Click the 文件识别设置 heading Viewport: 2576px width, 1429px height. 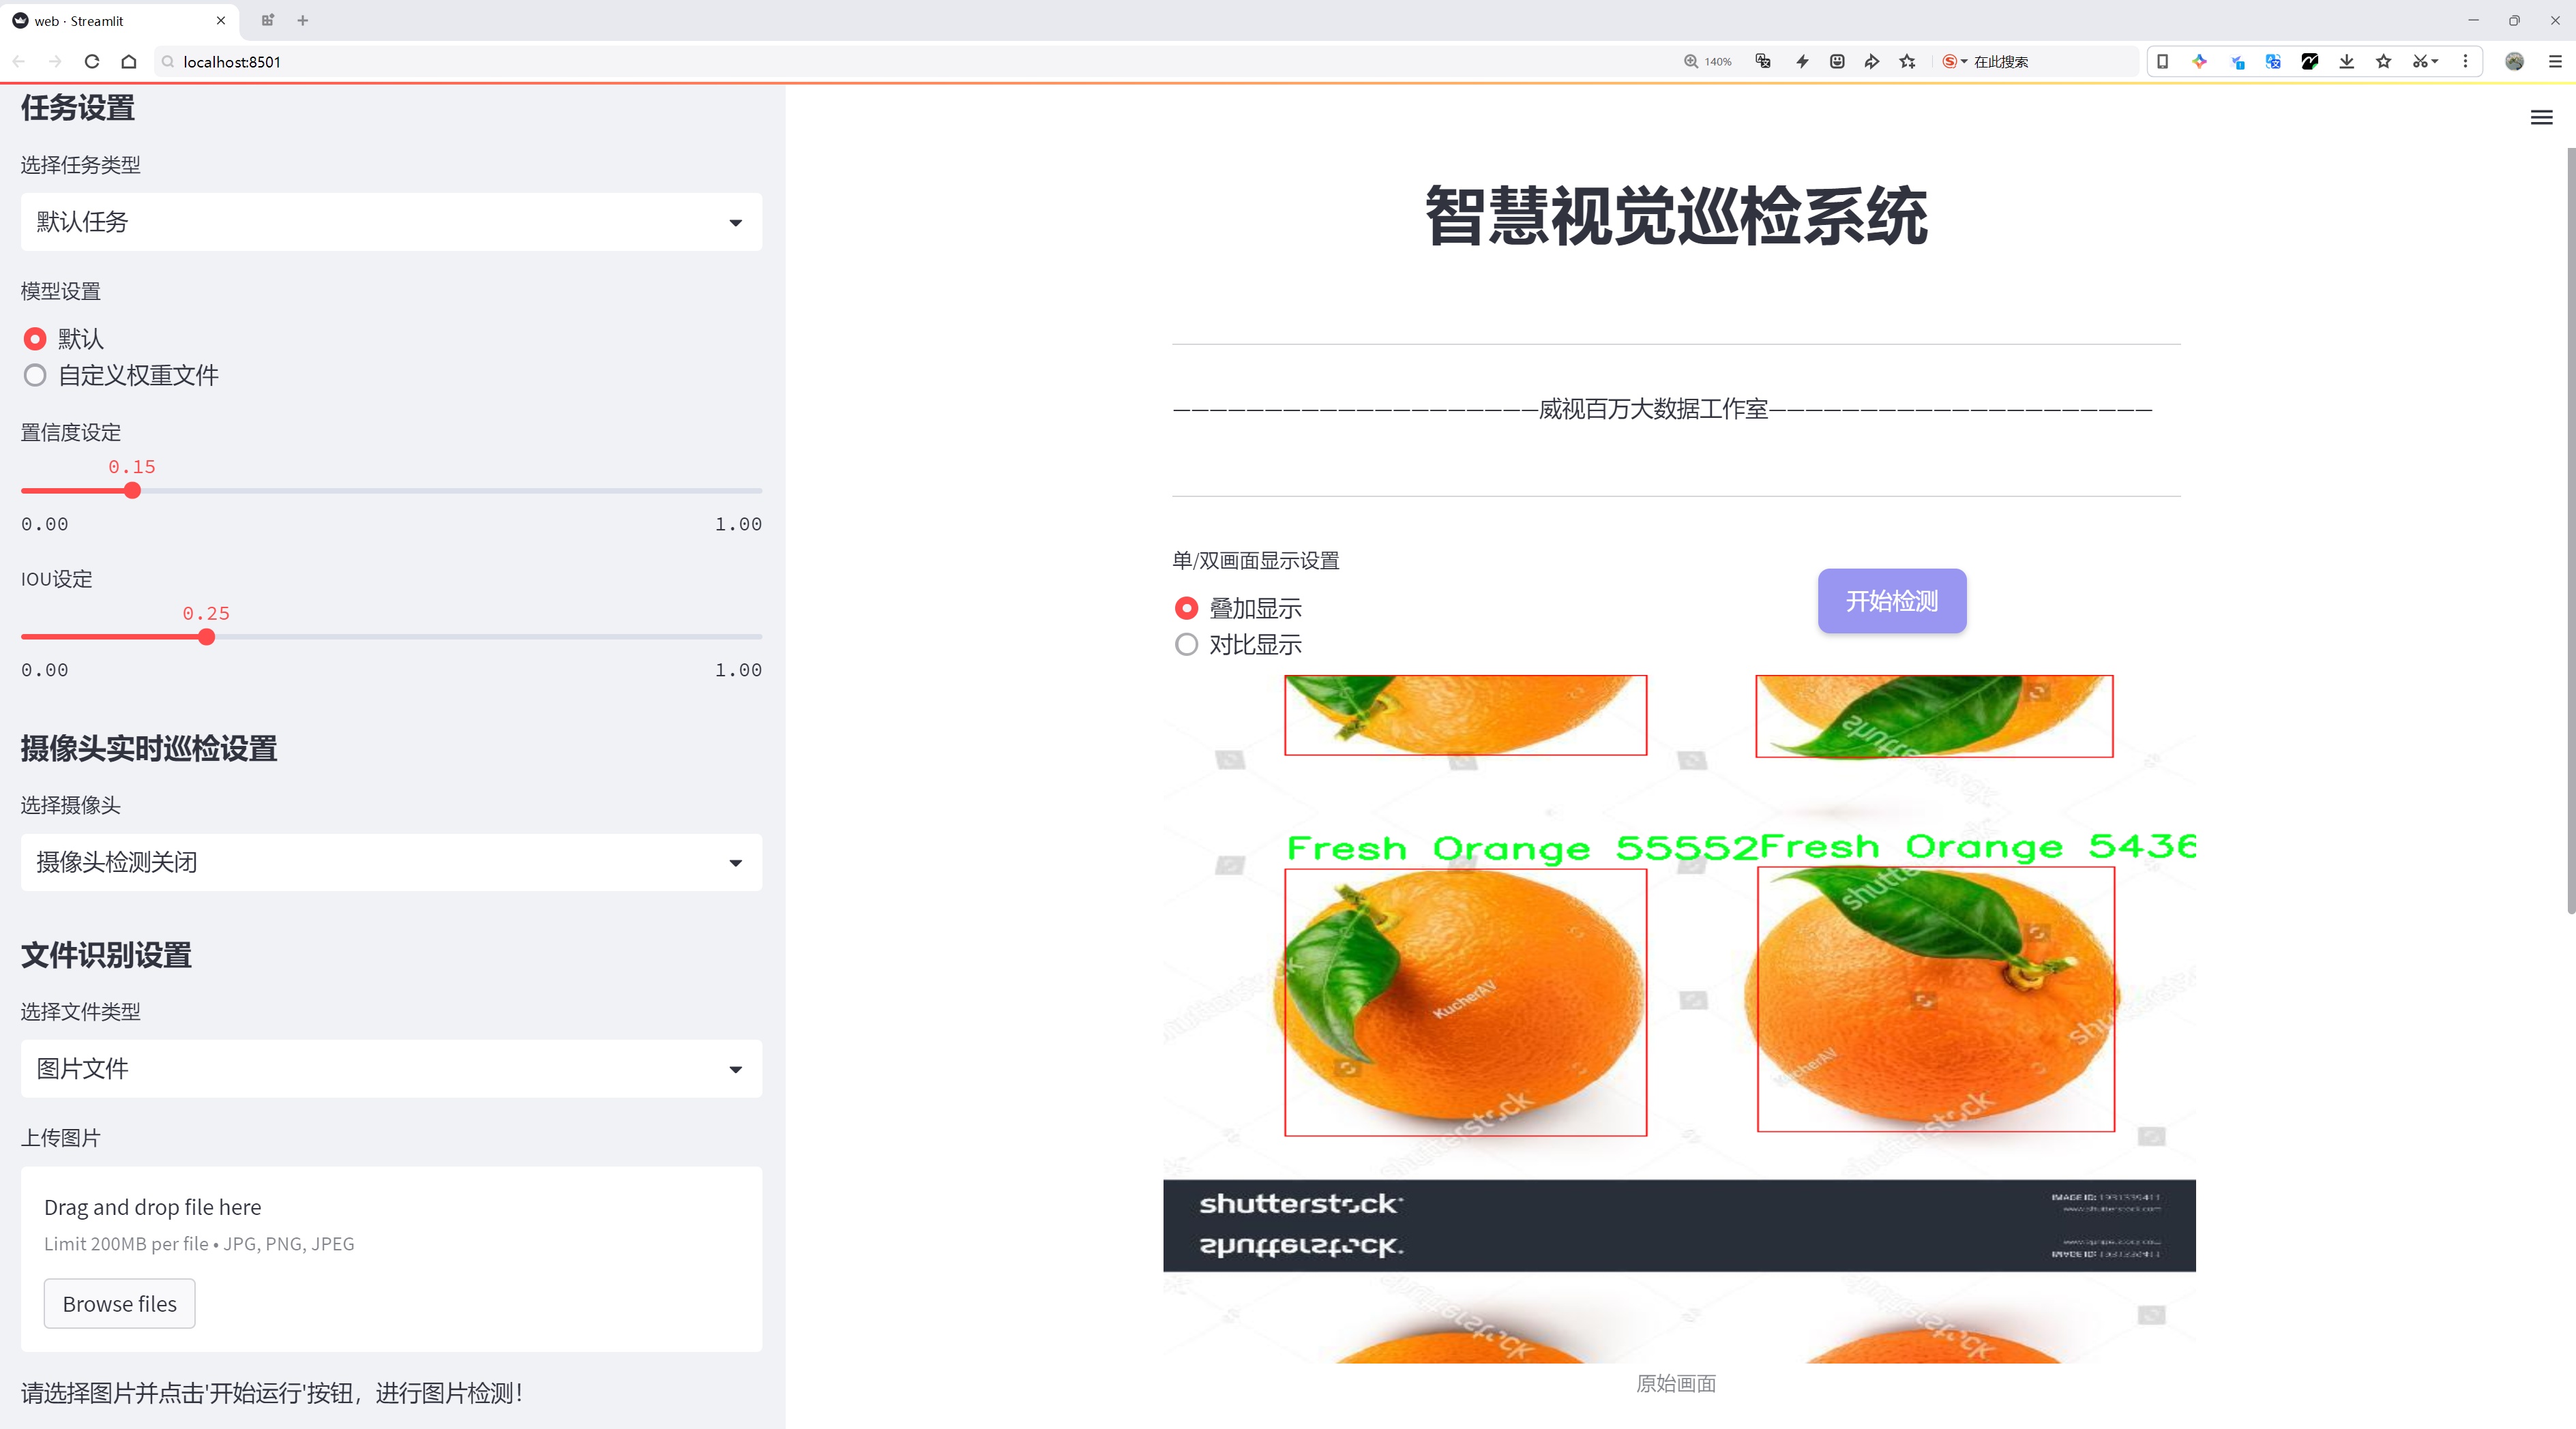(x=106, y=954)
